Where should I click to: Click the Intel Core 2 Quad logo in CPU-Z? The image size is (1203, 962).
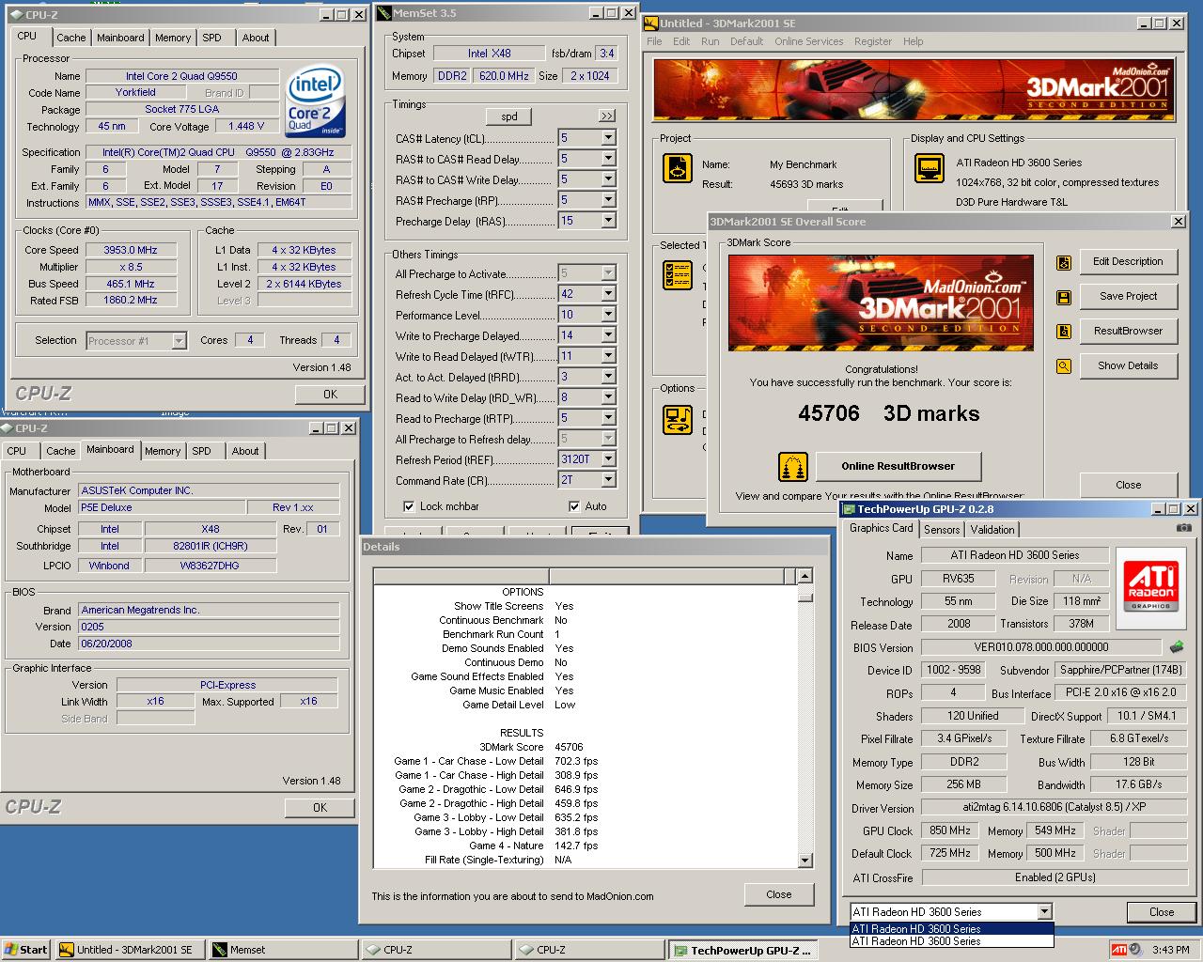pos(315,101)
